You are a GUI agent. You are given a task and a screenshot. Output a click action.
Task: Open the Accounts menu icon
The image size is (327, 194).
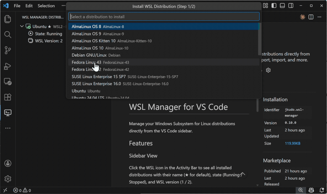[x=8, y=163]
